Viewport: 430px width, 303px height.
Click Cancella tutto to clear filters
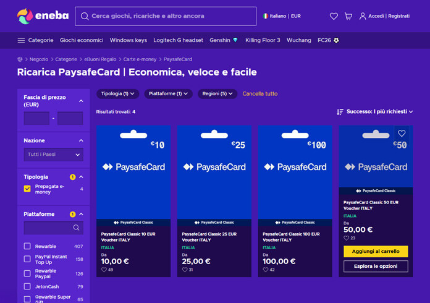260,94
